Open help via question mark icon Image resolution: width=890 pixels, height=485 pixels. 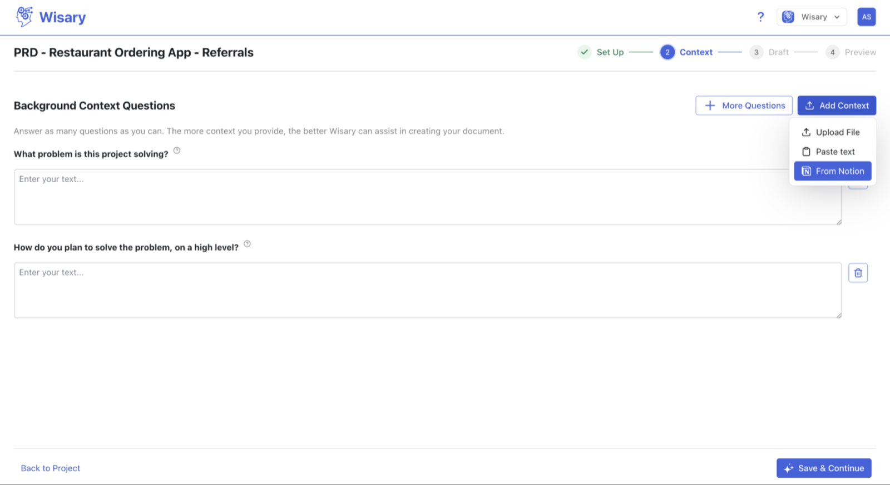pyautogui.click(x=760, y=17)
